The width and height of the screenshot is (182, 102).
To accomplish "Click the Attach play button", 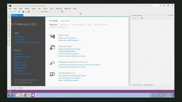I will tap(42, 12).
